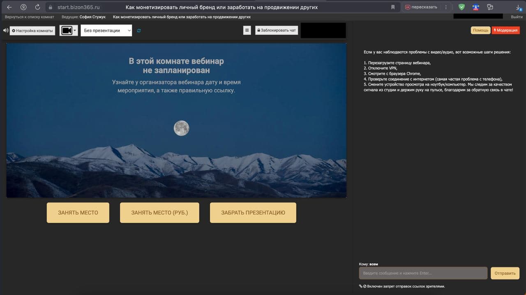Open the browser downloads icon

pyautogui.click(x=519, y=7)
